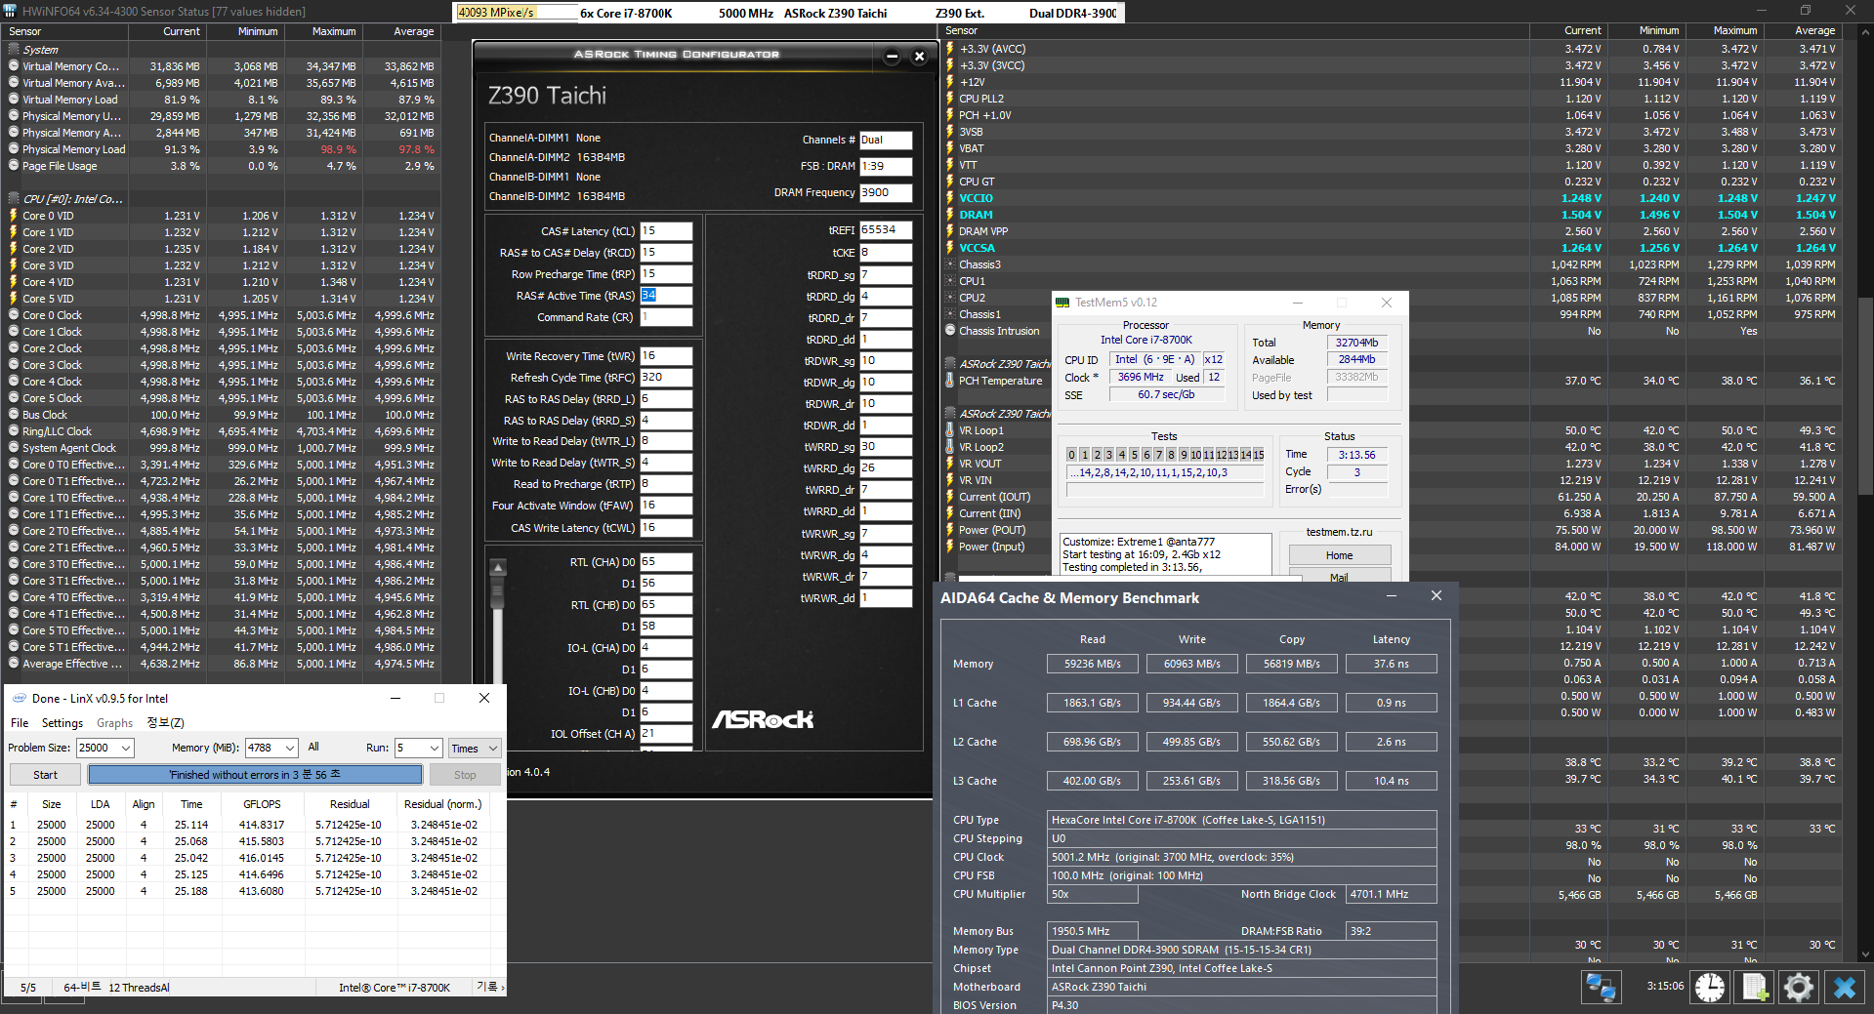Click AIDA64 CPU Clock value 5001.2 MHz
Image resolution: width=1874 pixels, height=1014 pixels.
1241,857
